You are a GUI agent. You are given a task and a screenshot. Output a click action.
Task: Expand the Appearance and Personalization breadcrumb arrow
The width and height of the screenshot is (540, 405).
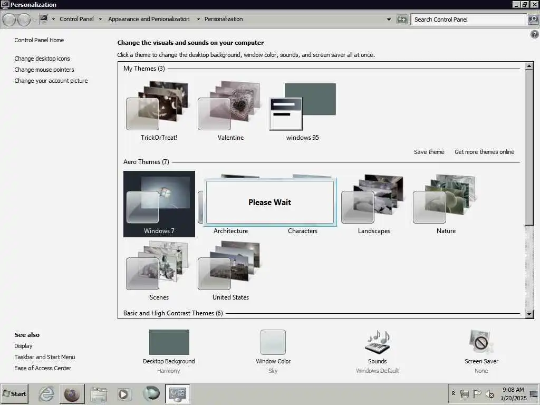(x=198, y=20)
